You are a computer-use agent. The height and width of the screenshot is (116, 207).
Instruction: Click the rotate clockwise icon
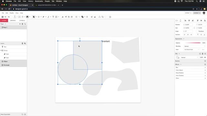[x=72, y=17]
